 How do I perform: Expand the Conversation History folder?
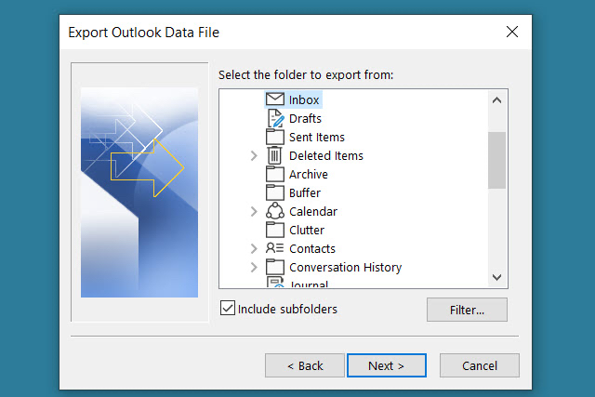pos(254,268)
